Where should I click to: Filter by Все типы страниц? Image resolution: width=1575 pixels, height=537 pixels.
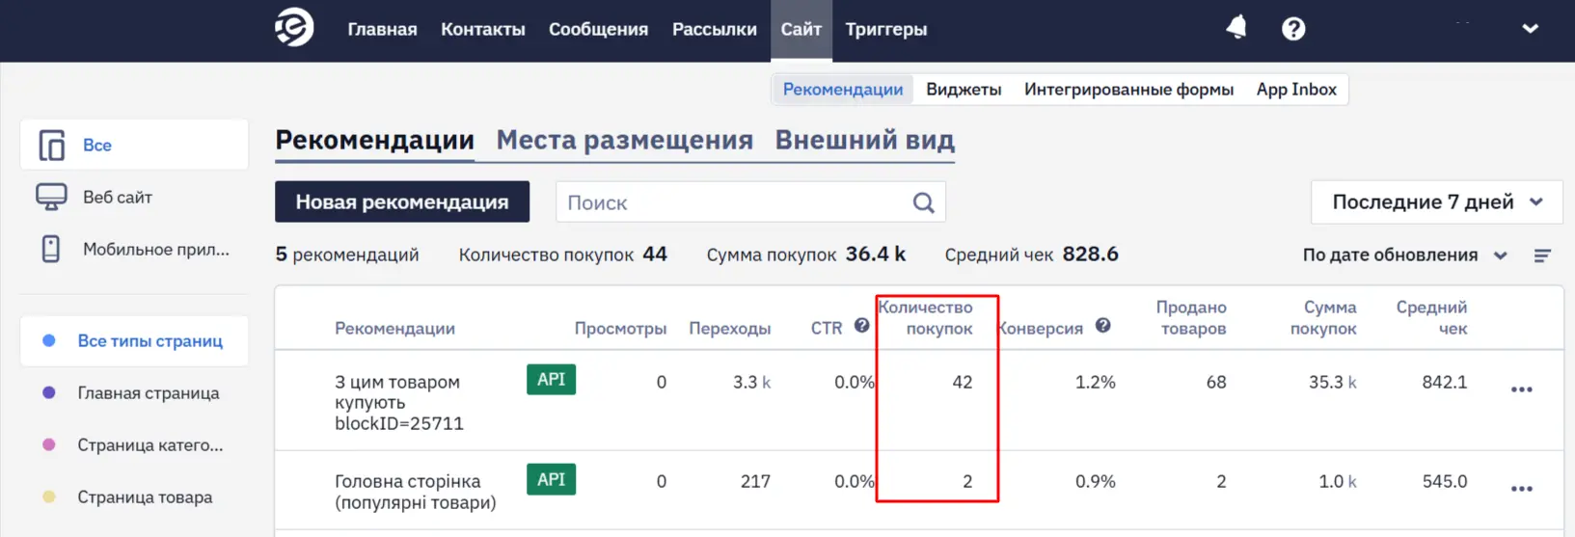point(134,341)
